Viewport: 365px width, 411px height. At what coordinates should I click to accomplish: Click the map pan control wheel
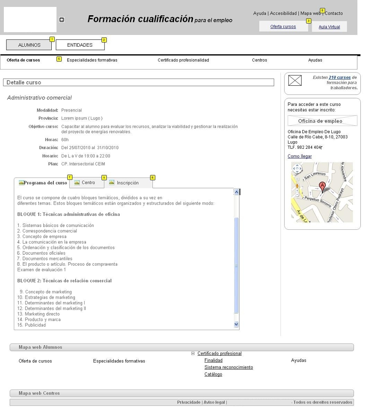[x=297, y=168]
